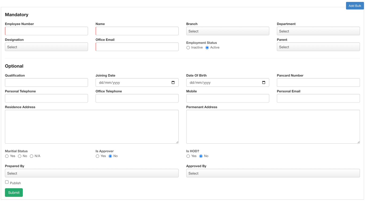Click into the Office Email field
This screenshot has width=365, height=201.
tap(137, 47)
